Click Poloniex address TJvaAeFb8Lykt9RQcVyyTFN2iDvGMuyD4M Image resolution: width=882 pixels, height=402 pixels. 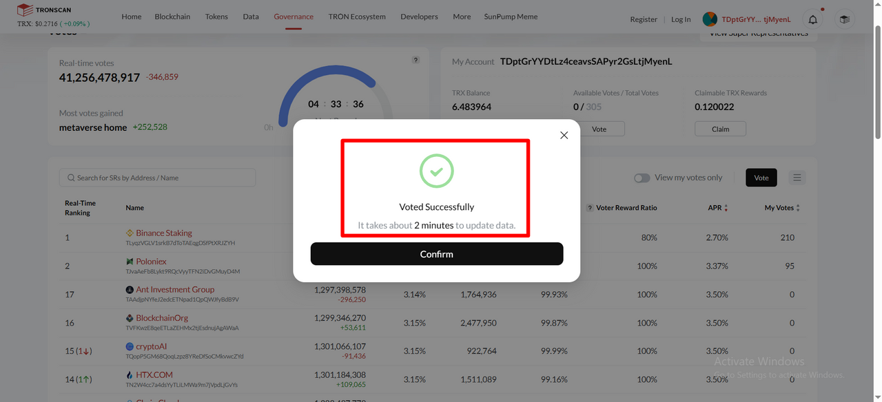point(183,271)
